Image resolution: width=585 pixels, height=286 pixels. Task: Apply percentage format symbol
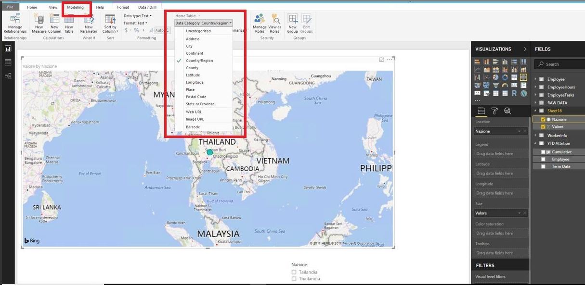[136, 30]
